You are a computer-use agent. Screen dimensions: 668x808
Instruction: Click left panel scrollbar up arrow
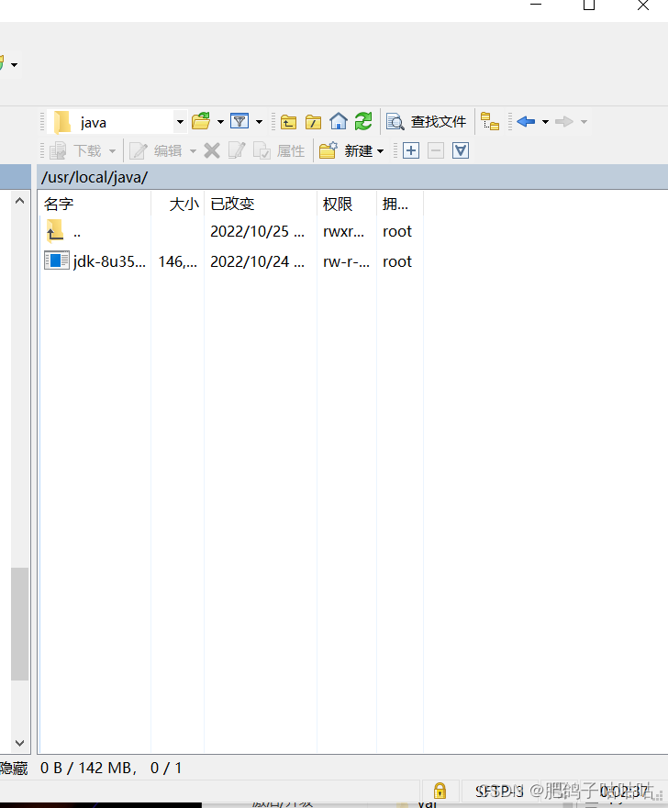19,201
